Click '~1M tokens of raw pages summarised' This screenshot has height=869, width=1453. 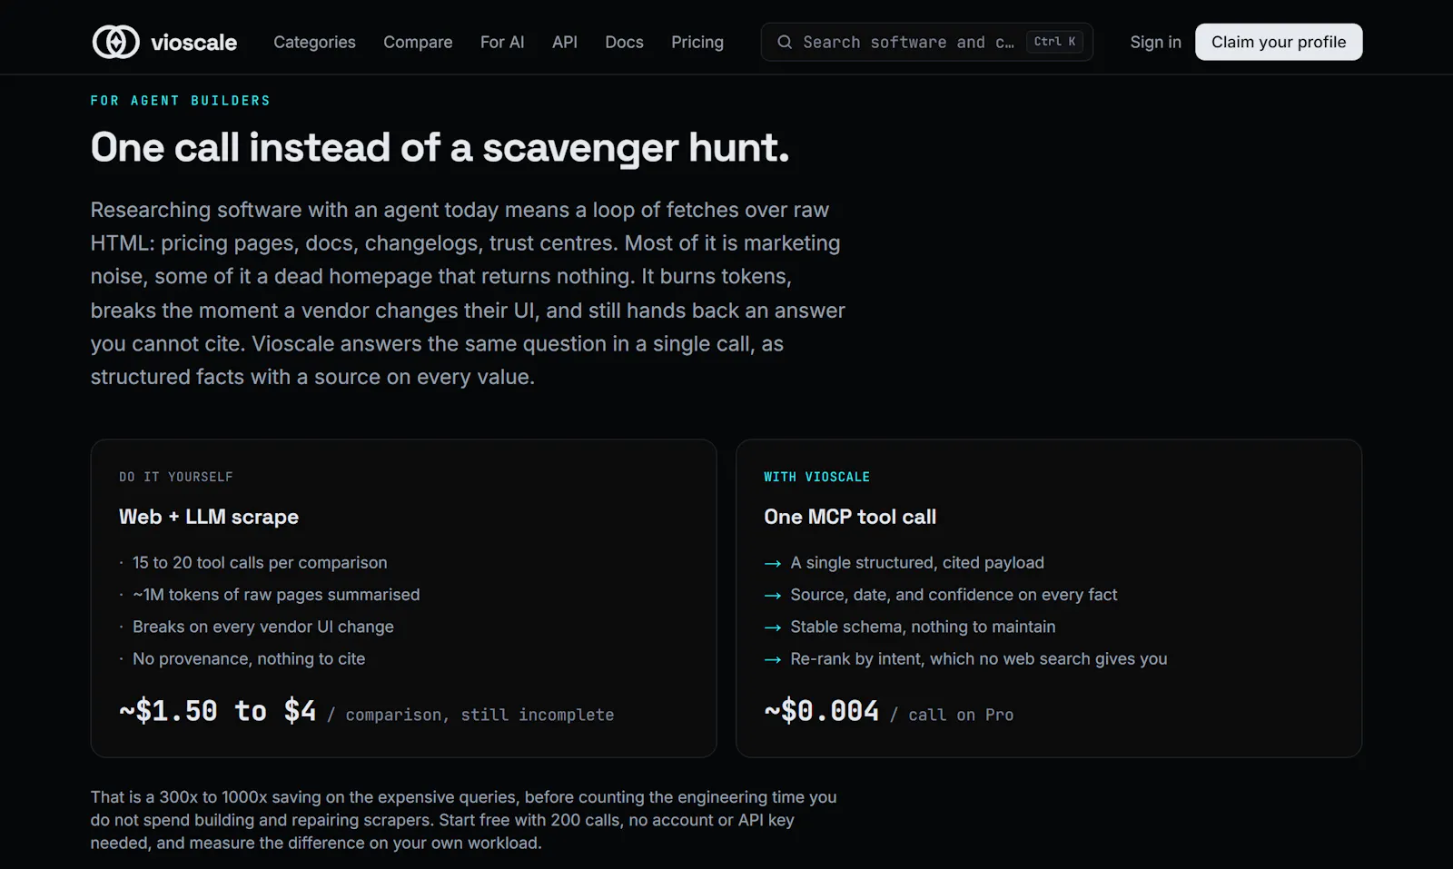coord(276,595)
